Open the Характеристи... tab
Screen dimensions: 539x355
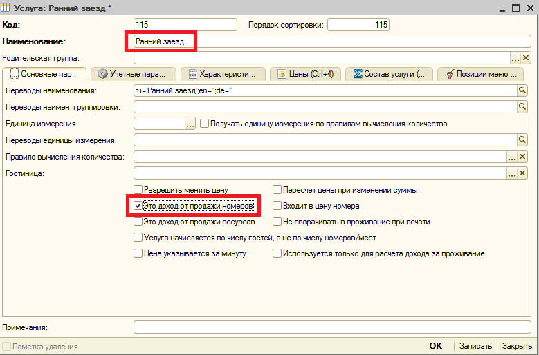point(223,74)
